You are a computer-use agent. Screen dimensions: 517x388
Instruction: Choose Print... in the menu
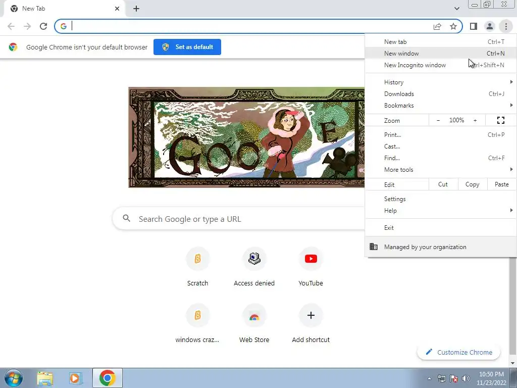pos(441,134)
